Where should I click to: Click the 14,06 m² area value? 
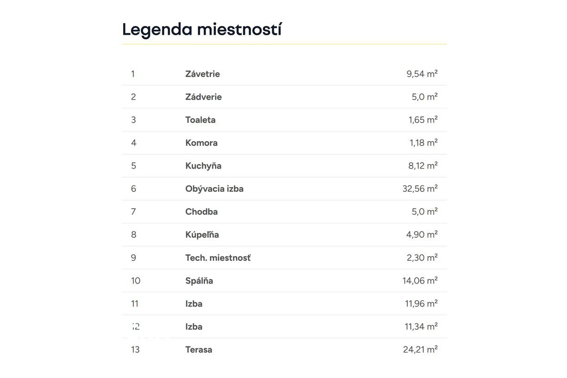tap(420, 280)
